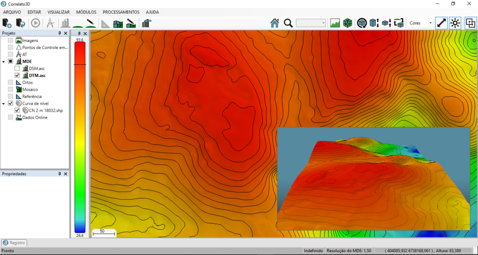
Task: Click the diagonal arrow measure tool
Action: click(x=441, y=23)
